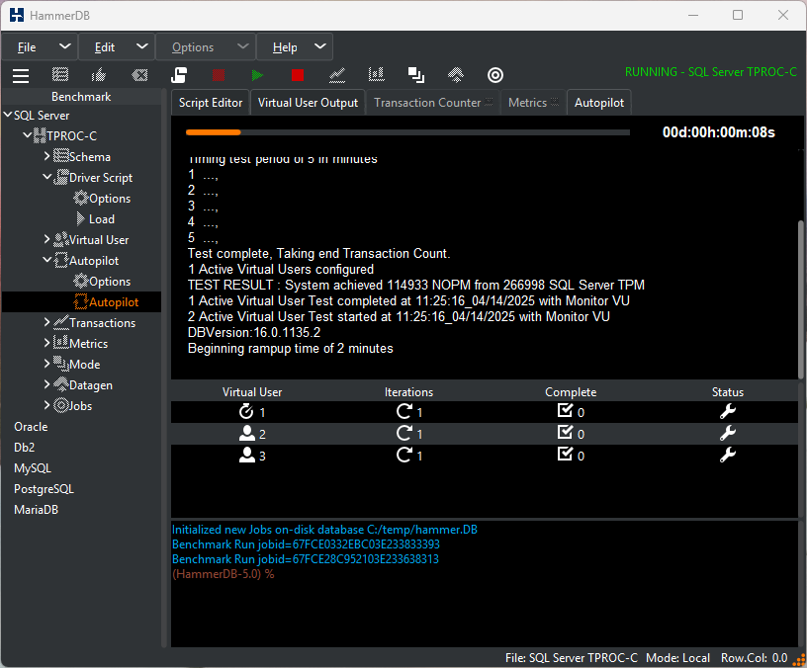Switch to the Metrics tab
This screenshot has width=807, height=668.
pos(533,103)
